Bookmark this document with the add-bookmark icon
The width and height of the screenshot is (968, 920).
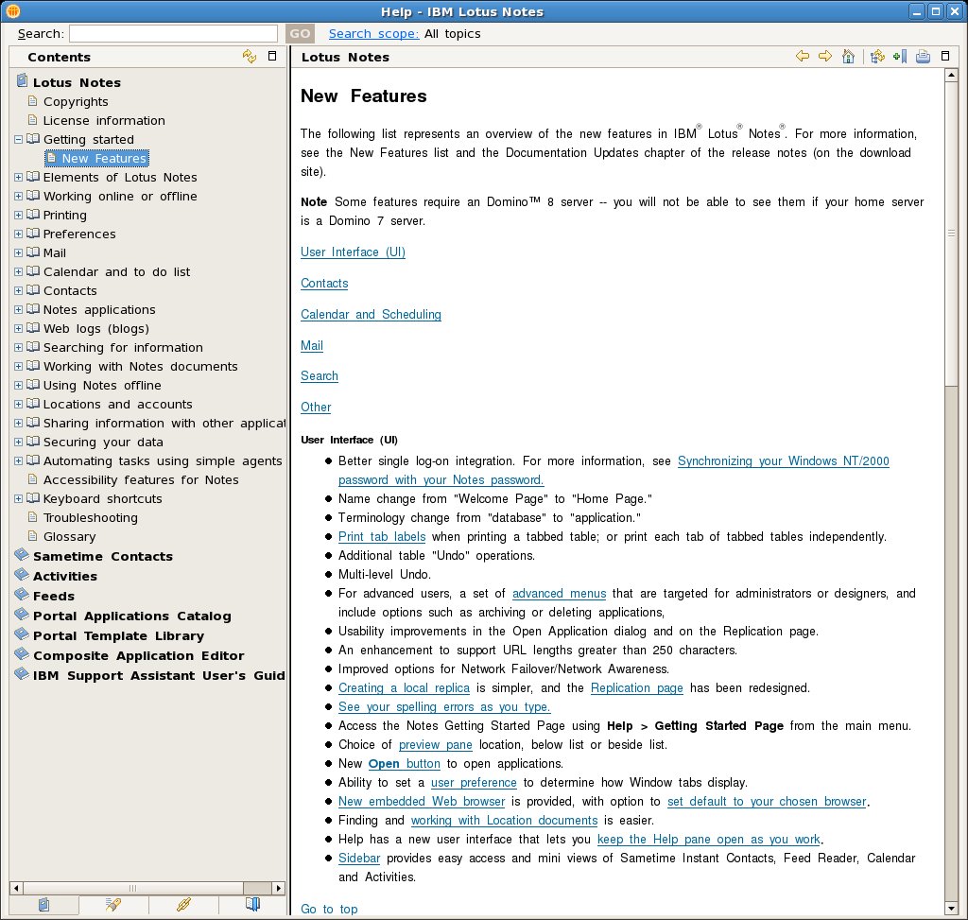click(x=900, y=57)
